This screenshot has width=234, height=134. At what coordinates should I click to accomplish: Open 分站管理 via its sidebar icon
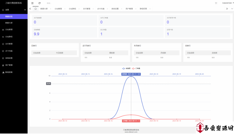[3, 30]
